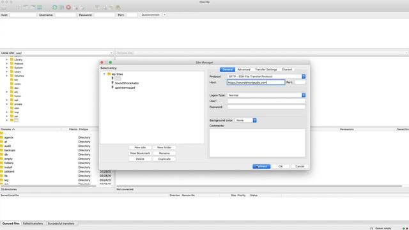Click the red Cancel operation icon
409x230 pixels.
pos(68,8)
